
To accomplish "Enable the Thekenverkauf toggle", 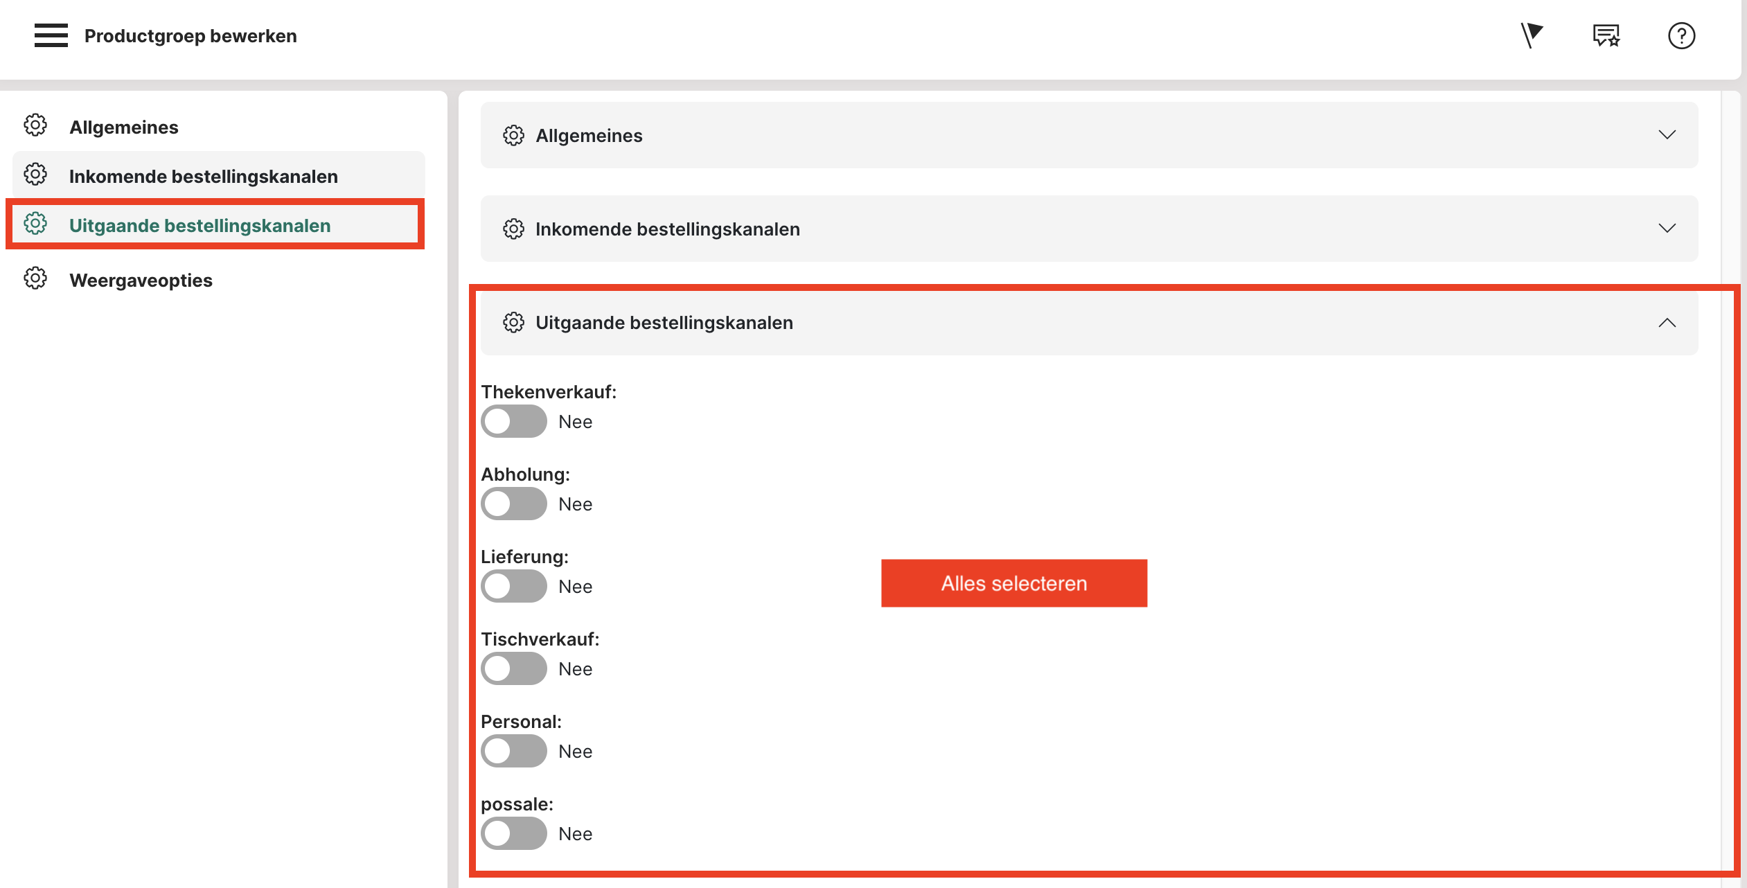I will point(514,422).
